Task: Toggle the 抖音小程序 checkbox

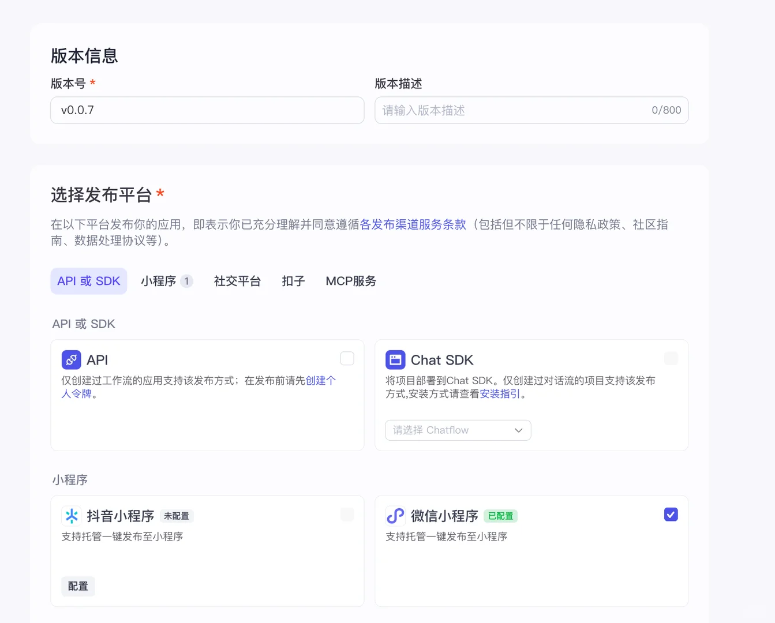Action: (x=347, y=515)
